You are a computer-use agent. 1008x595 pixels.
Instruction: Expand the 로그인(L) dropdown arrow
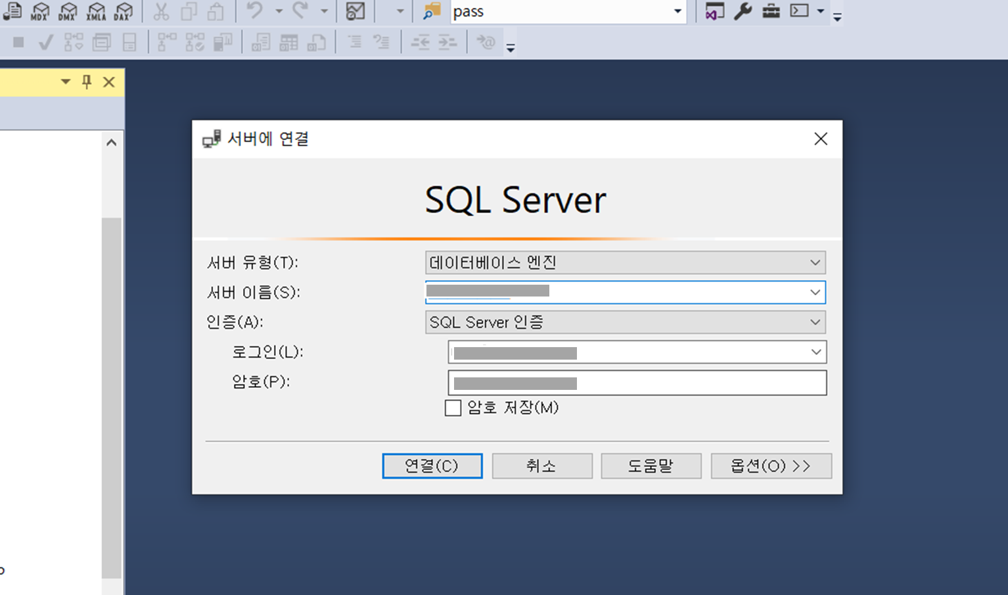coord(816,352)
